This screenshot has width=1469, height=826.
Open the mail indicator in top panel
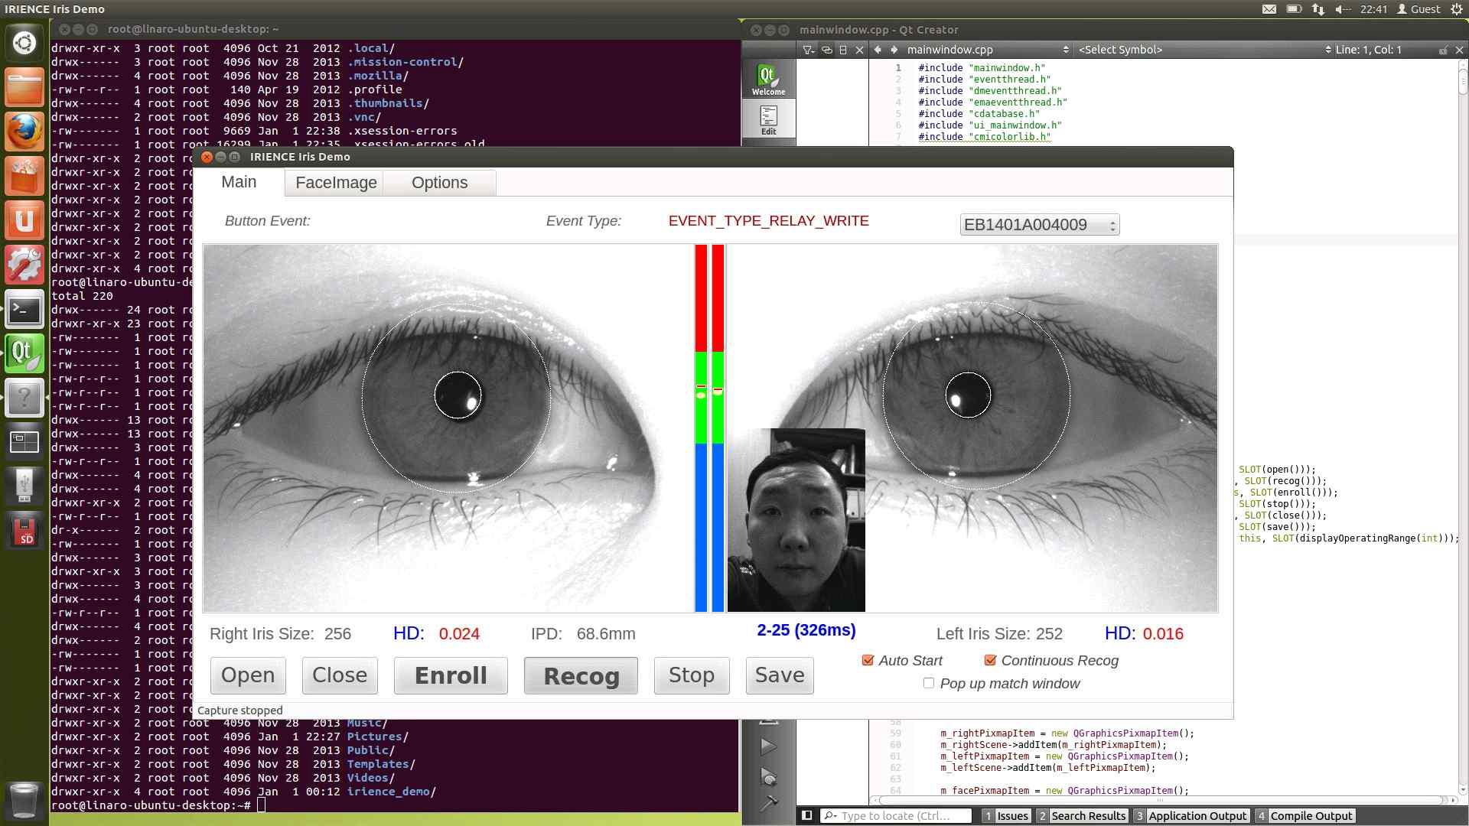1269,9
